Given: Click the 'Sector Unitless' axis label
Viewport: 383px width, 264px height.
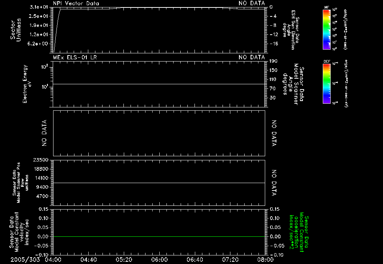Looking at the screenshot, I should (16, 30).
